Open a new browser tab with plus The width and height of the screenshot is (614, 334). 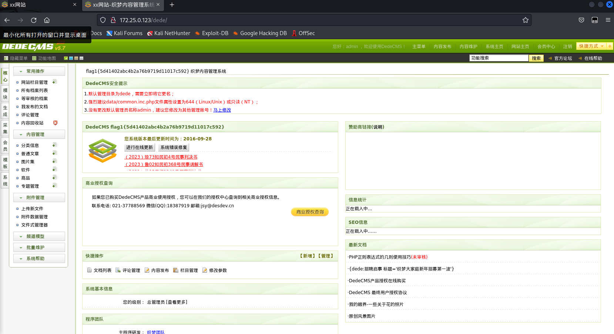172,5
